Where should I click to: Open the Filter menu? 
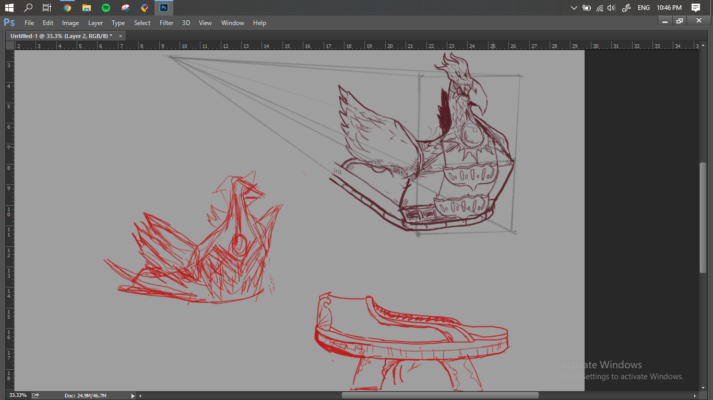(167, 23)
